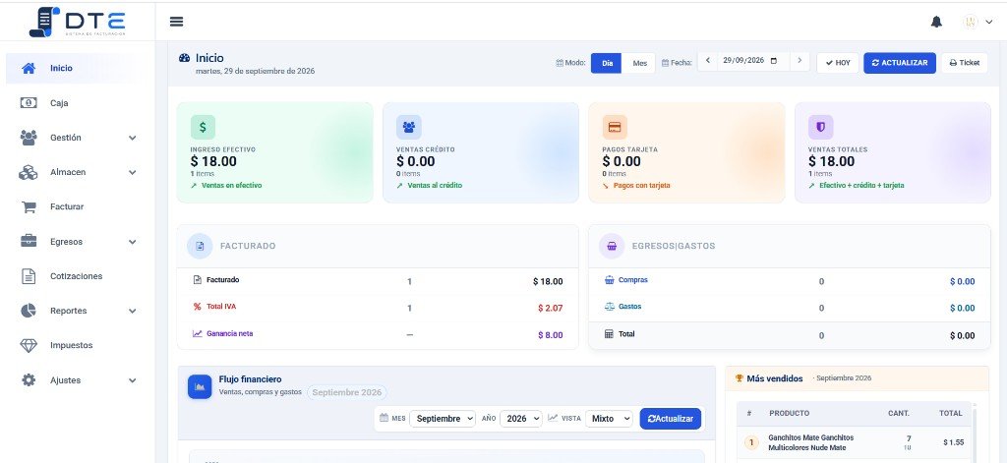
Task: Click the Facturado row amount $18.00
Action: 548,281
